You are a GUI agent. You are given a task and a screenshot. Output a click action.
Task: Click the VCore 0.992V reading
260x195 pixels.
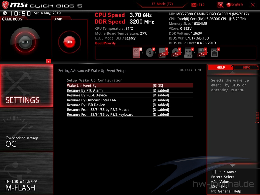pos(180,29)
